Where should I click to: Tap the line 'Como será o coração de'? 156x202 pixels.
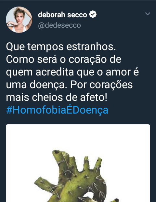click(64, 60)
